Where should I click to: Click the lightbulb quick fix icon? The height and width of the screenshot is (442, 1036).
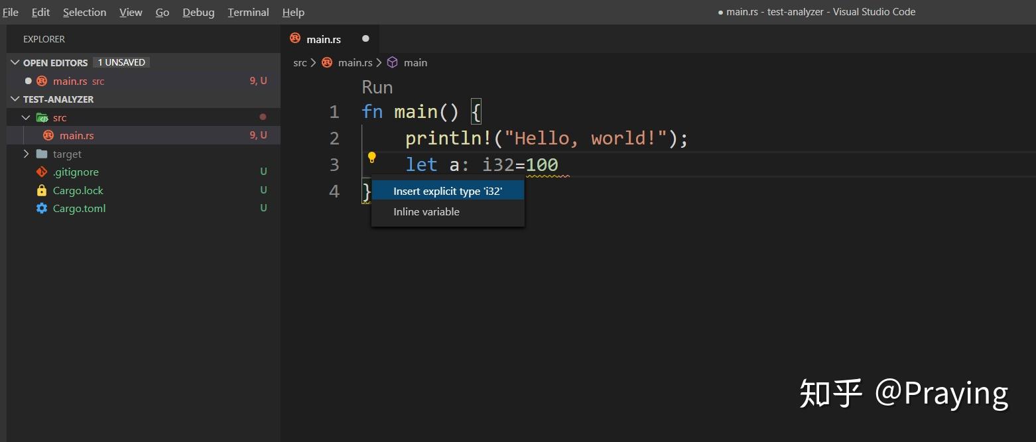coord(372,158)
